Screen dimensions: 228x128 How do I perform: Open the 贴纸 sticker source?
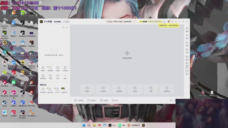coord(58,77)
